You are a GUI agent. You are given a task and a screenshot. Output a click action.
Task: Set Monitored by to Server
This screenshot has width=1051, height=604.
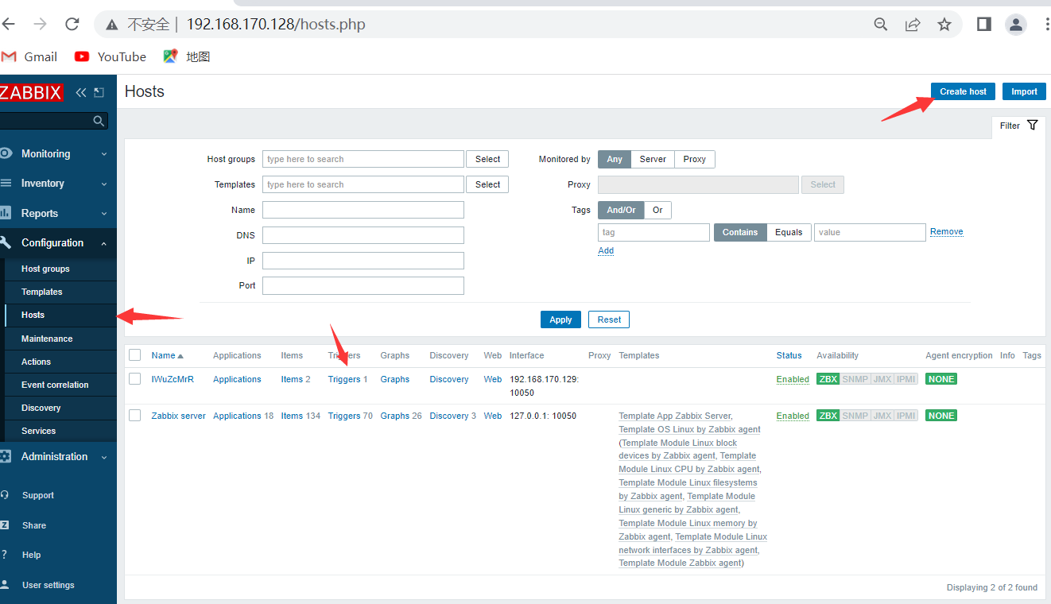click(653, 159)
